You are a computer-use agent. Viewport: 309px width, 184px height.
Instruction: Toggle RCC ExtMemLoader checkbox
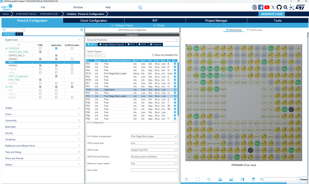(x=72, y=87)
